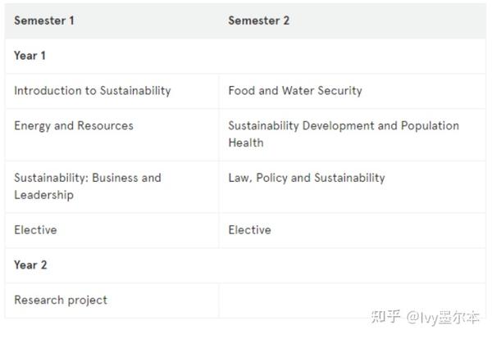The height and width of the screenshot is (339, 492).
Task: Click the Semester 1 column header
Action: (44, 20)
